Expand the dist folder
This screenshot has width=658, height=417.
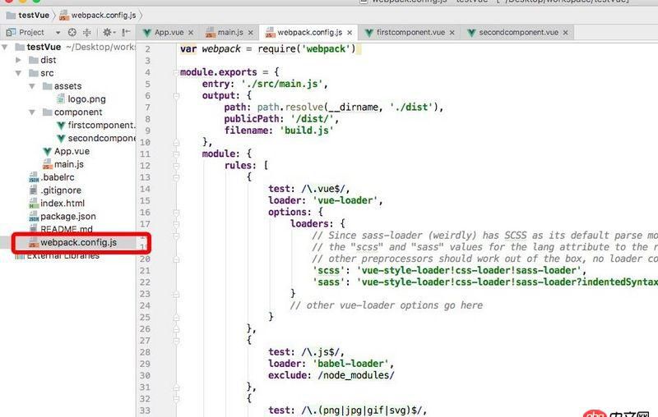[18, 60]
